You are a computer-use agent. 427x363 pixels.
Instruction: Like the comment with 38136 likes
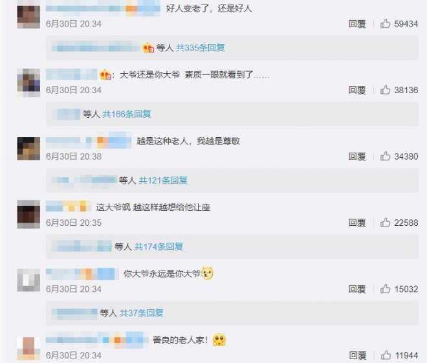point(385,90)
